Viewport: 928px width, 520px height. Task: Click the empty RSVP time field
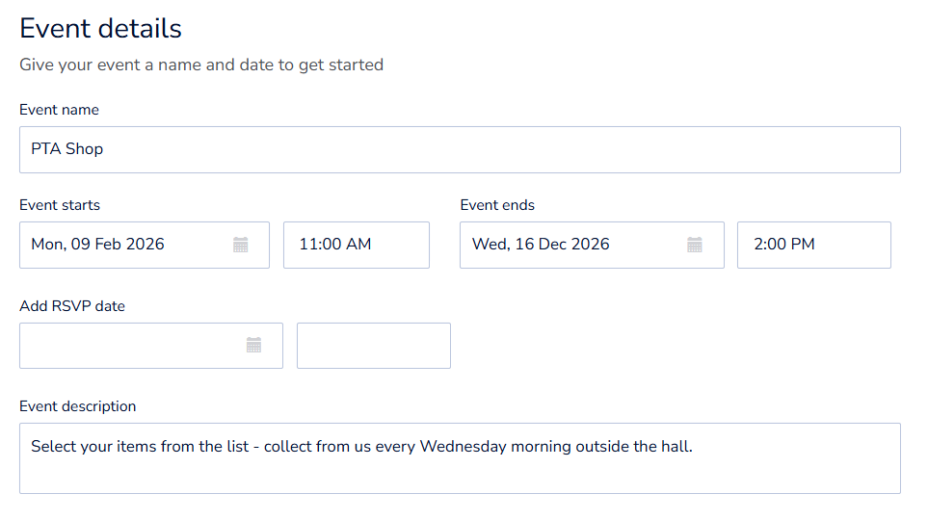tap(373, 345)
